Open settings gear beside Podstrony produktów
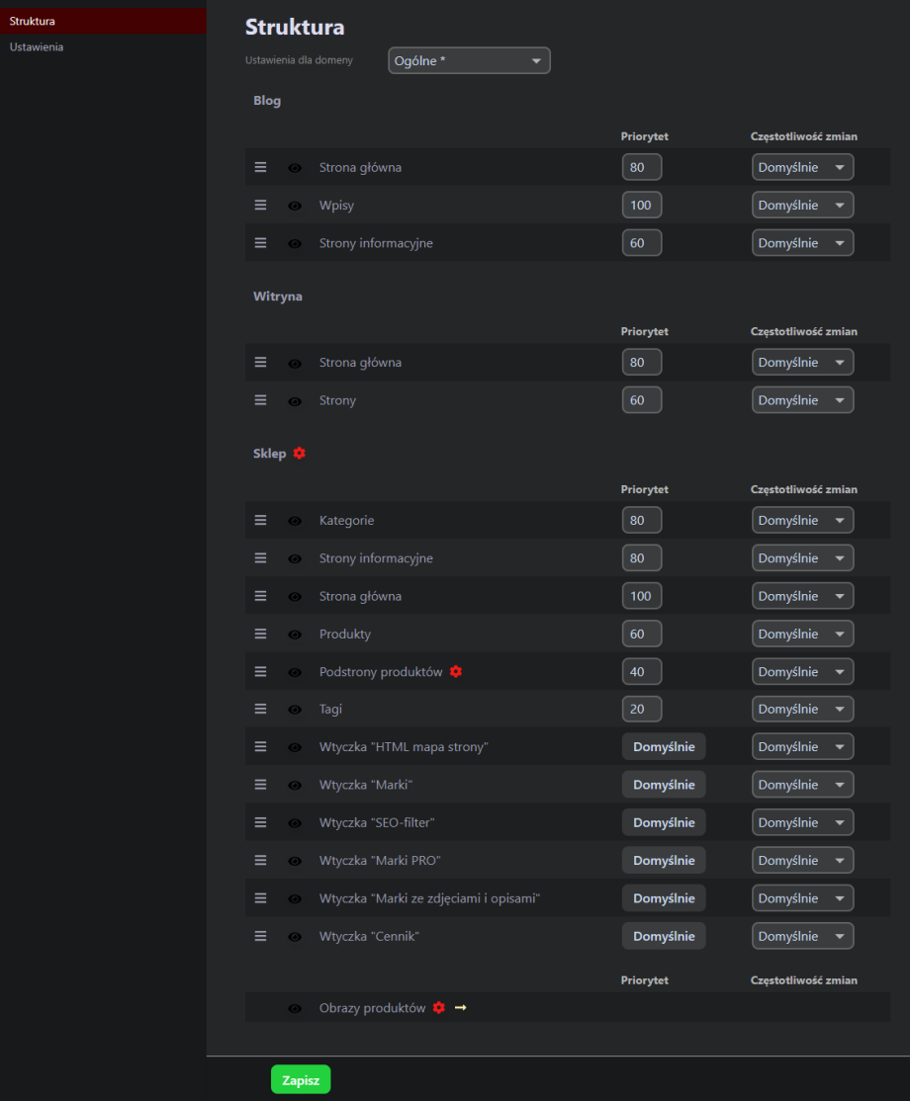The height and width of the screenshot is (1101, 910). tap(456, 672)
